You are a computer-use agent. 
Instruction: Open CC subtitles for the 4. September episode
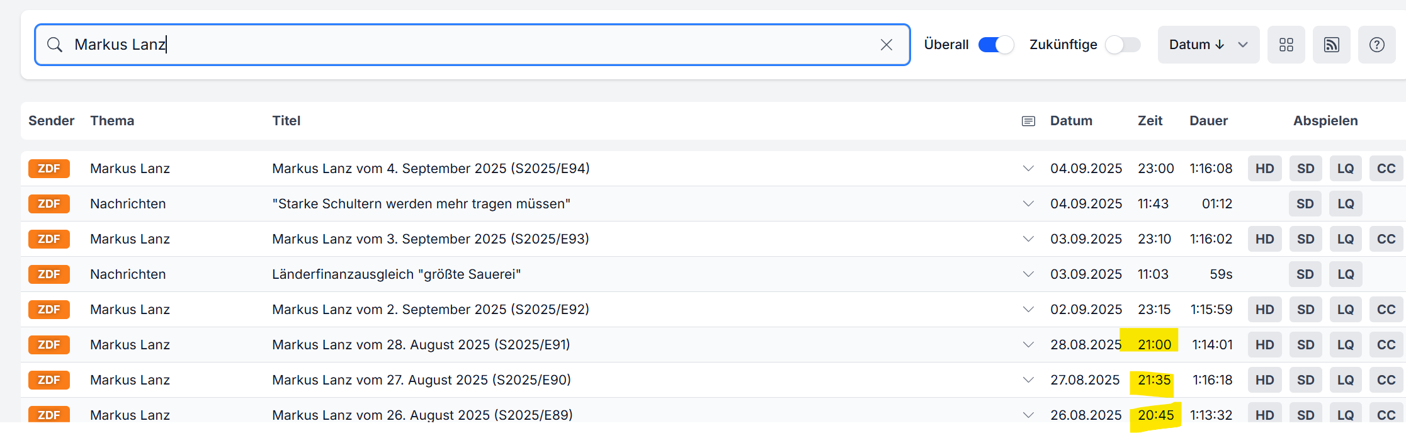(x=1386, y=169)
